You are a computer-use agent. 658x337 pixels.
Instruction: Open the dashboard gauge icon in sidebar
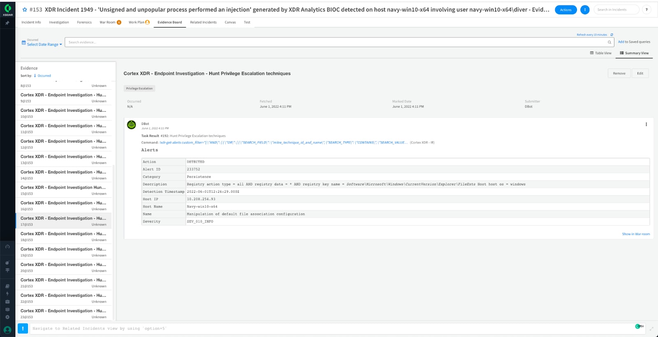7,247
